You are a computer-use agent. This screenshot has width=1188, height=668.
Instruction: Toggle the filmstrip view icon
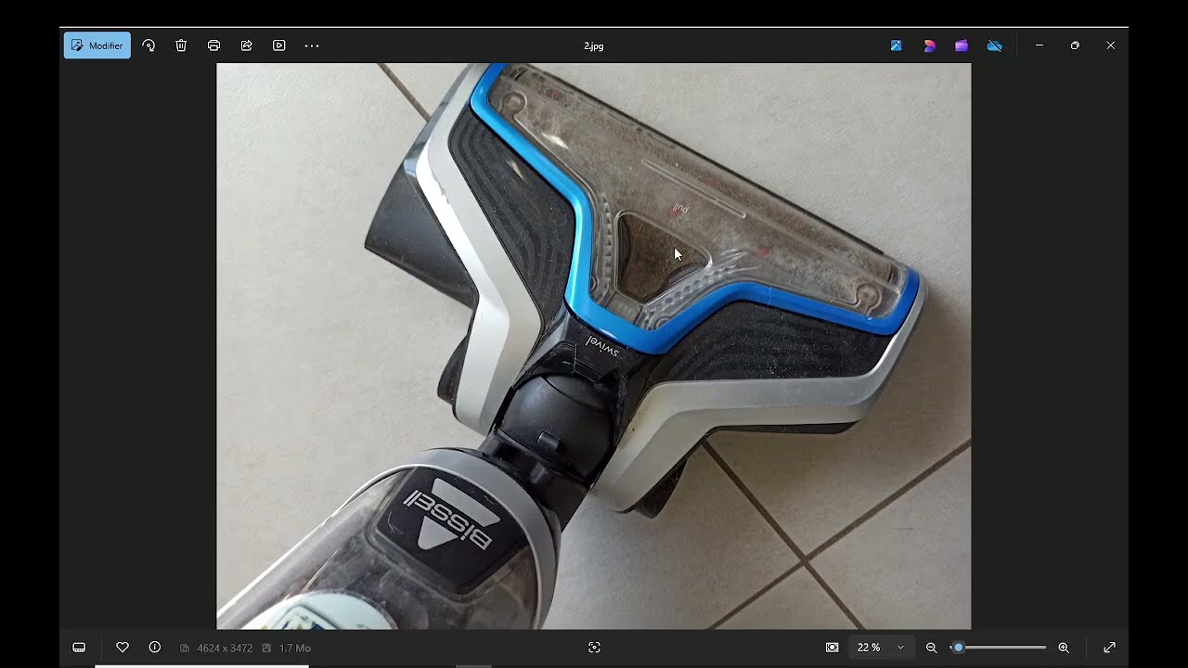79,648
